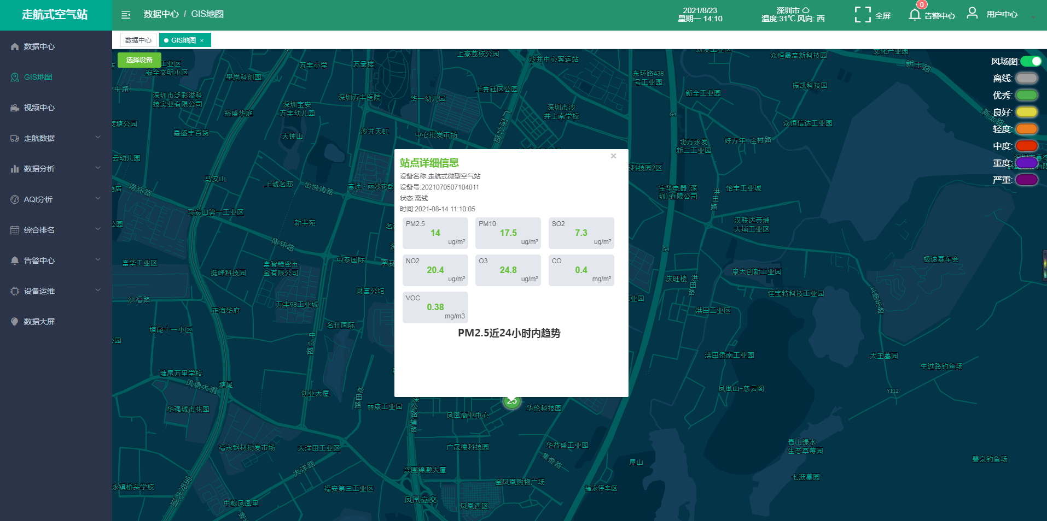The image size is (1047, 521).
Task: Toggle the 良好 yellow legend indicator
Action: point(1027,112)
